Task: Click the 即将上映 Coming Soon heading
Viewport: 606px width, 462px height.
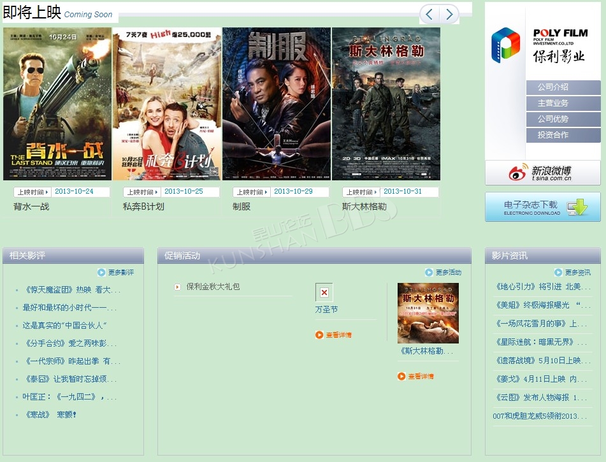Action: 57,12
